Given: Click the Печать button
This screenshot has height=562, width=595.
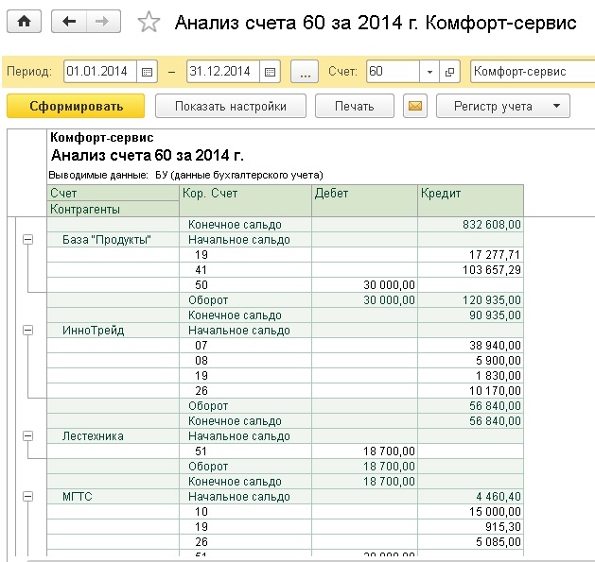Looking at the screenshot, I should click(x=355, y=106).
